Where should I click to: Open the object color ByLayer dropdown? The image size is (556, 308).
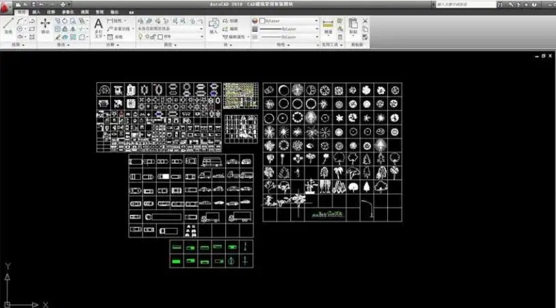click(x=289, y=21)
